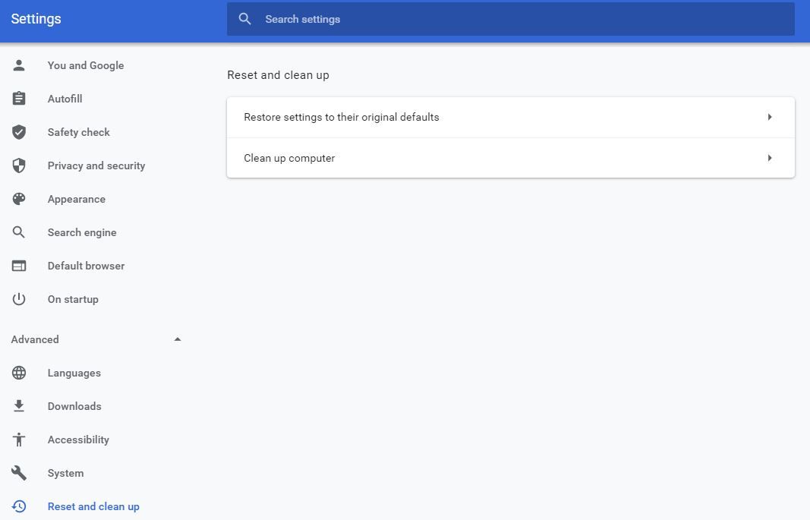Click the Reset and clean up history icon

point(19,506)
